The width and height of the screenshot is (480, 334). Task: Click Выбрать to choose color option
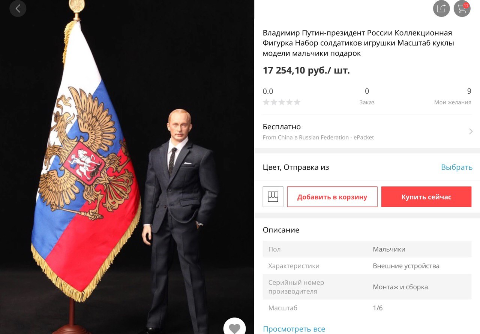[x=456, y=167]
